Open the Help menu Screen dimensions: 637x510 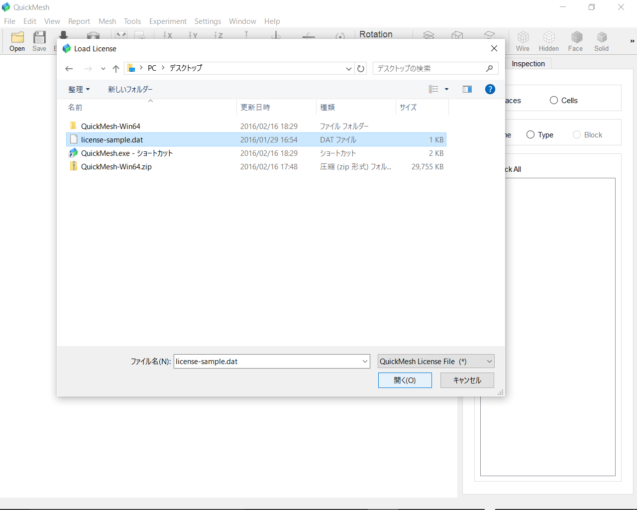(x=272, y=21)
